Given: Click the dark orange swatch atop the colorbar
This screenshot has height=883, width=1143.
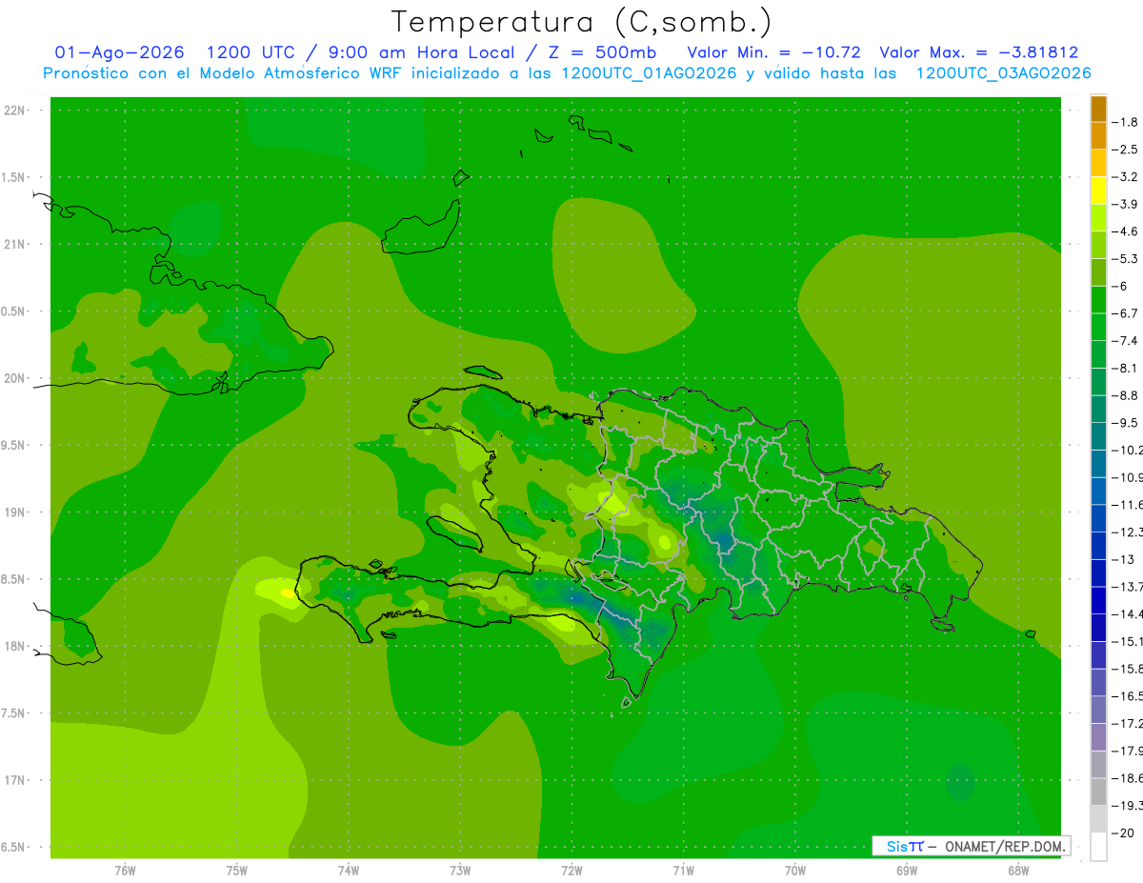Looking at the screenshot, I should pyautogui.click(x=1098, y=109).
